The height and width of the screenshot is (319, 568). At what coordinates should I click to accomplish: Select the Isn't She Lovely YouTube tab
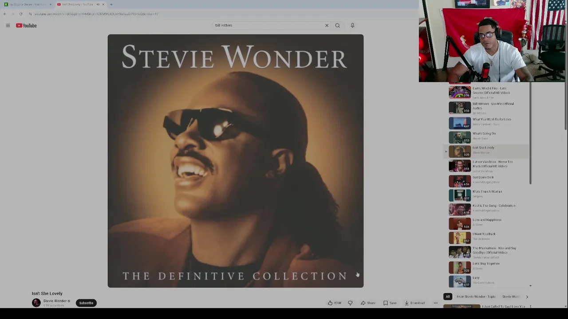coord(80,4)
